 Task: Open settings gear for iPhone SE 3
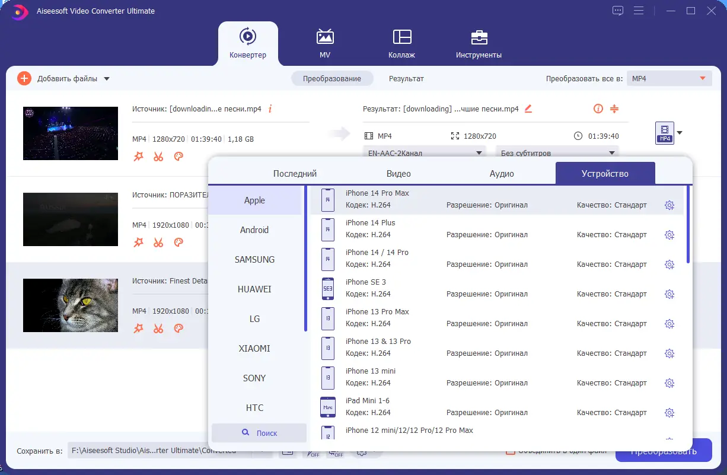(x=669, y=294)
